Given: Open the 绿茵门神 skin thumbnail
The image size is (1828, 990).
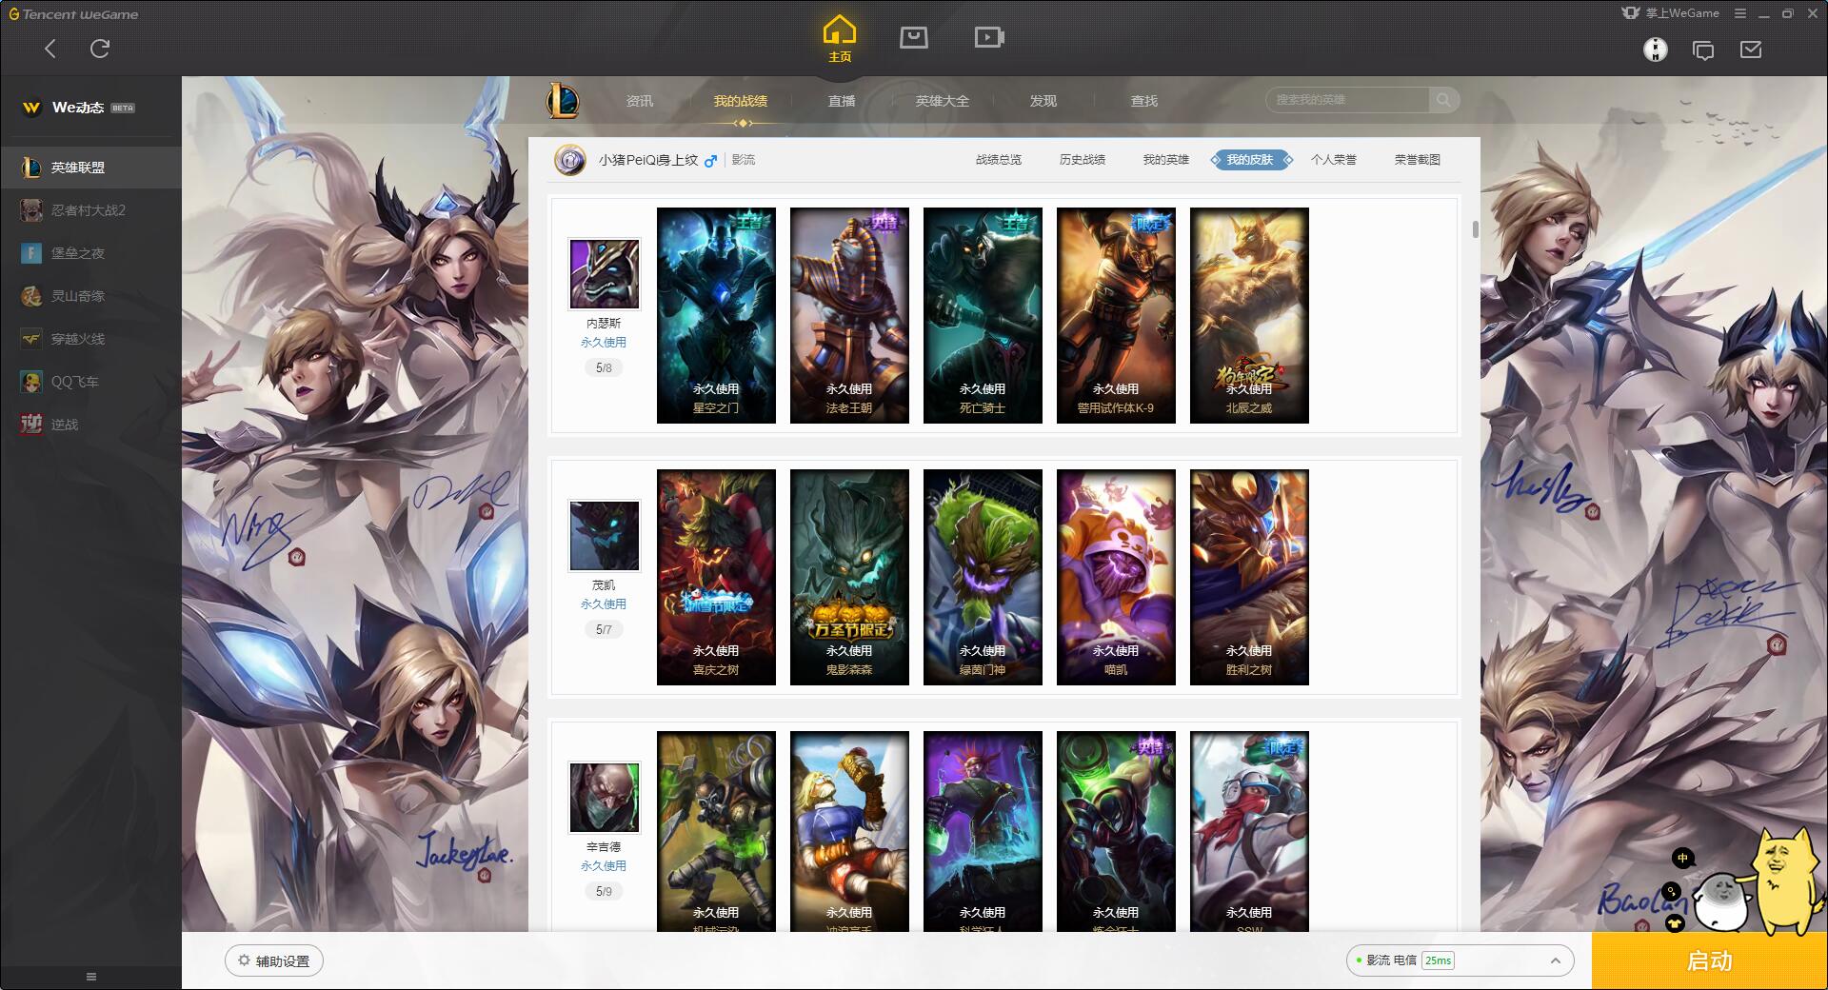Looking at the screenshot, I should (x=983, y=577).
